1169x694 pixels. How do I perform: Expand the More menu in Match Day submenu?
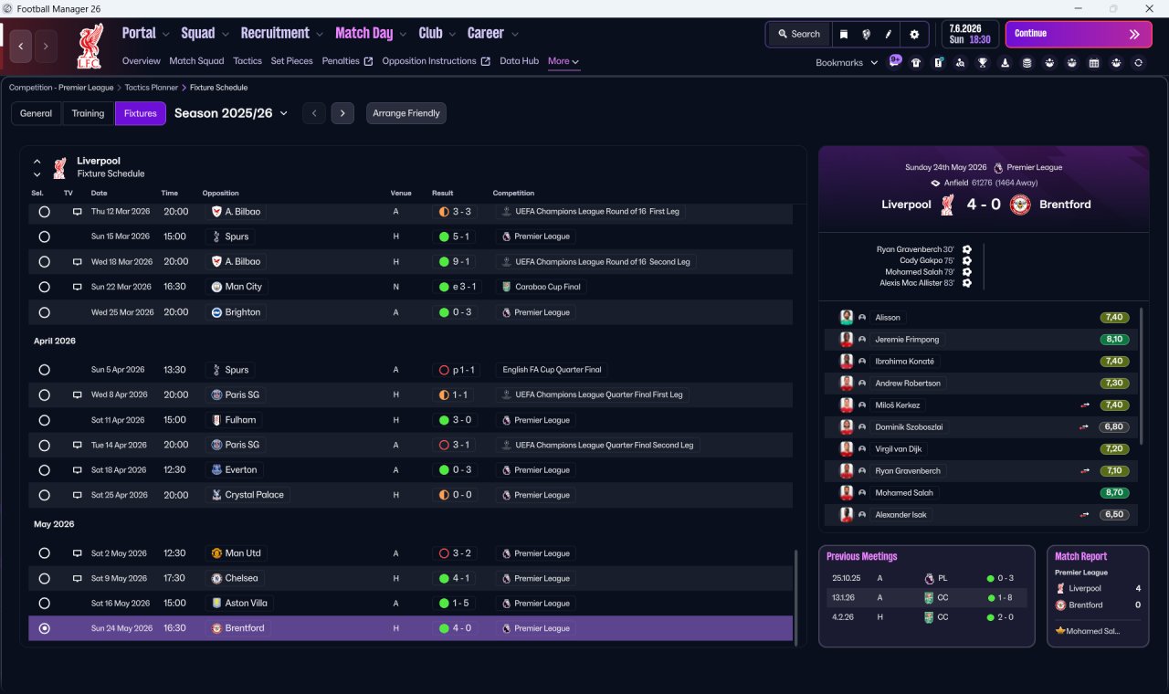[x=563, y=61]
